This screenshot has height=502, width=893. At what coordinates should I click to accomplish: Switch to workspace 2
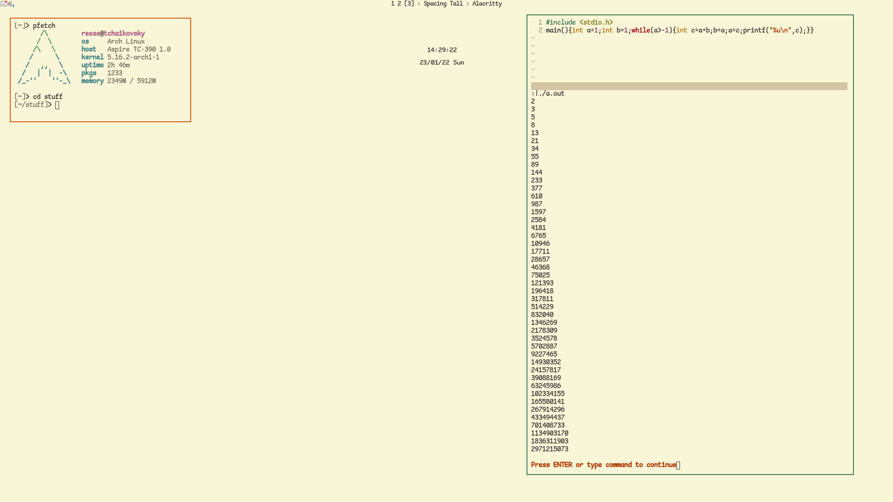[x=399, y=4]
